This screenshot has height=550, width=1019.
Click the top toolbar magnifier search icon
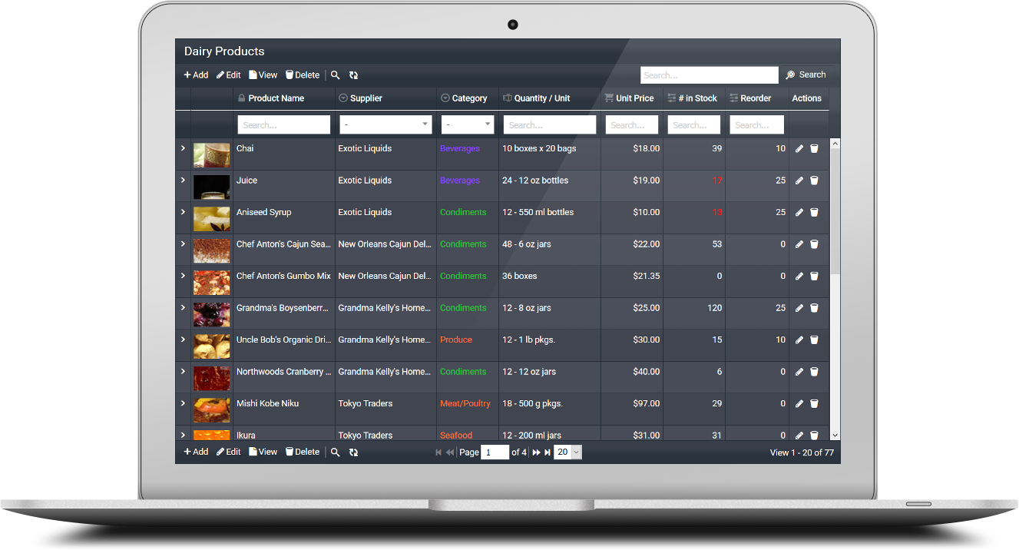tap(335, 75)
